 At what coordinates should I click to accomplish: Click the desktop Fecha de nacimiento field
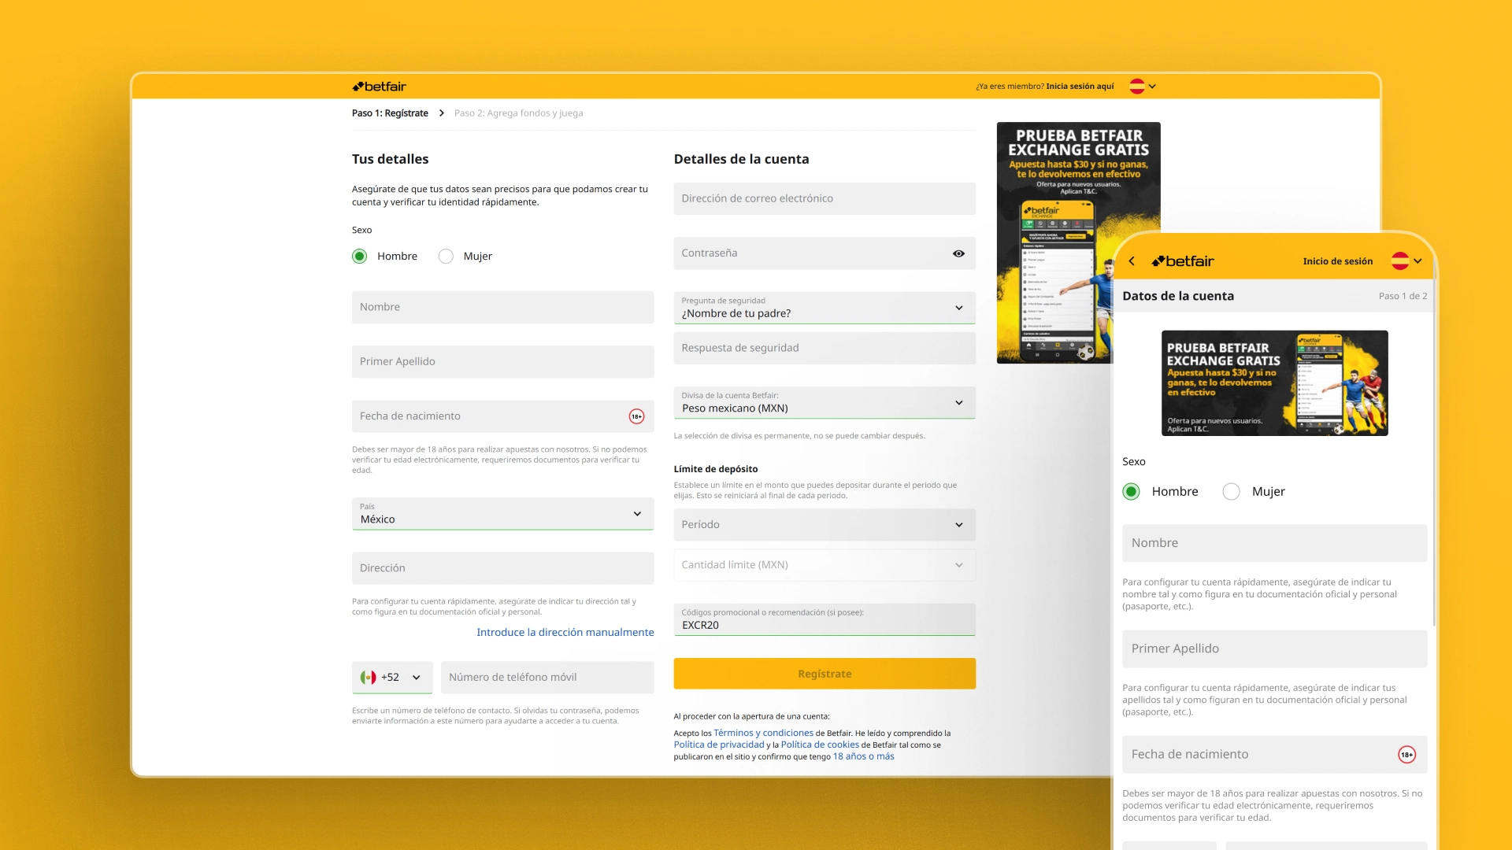[502, 416]
